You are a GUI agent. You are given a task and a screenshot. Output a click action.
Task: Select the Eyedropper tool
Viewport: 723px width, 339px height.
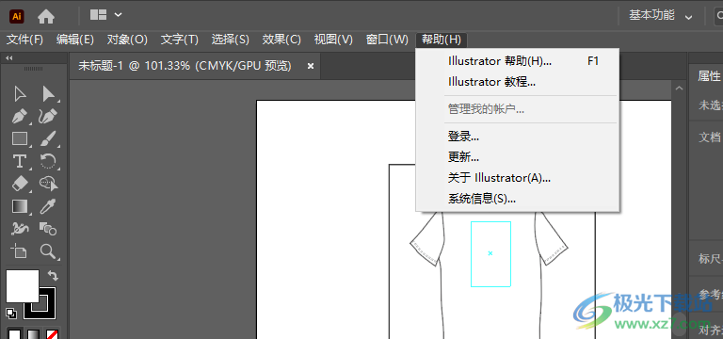point(48,206)
